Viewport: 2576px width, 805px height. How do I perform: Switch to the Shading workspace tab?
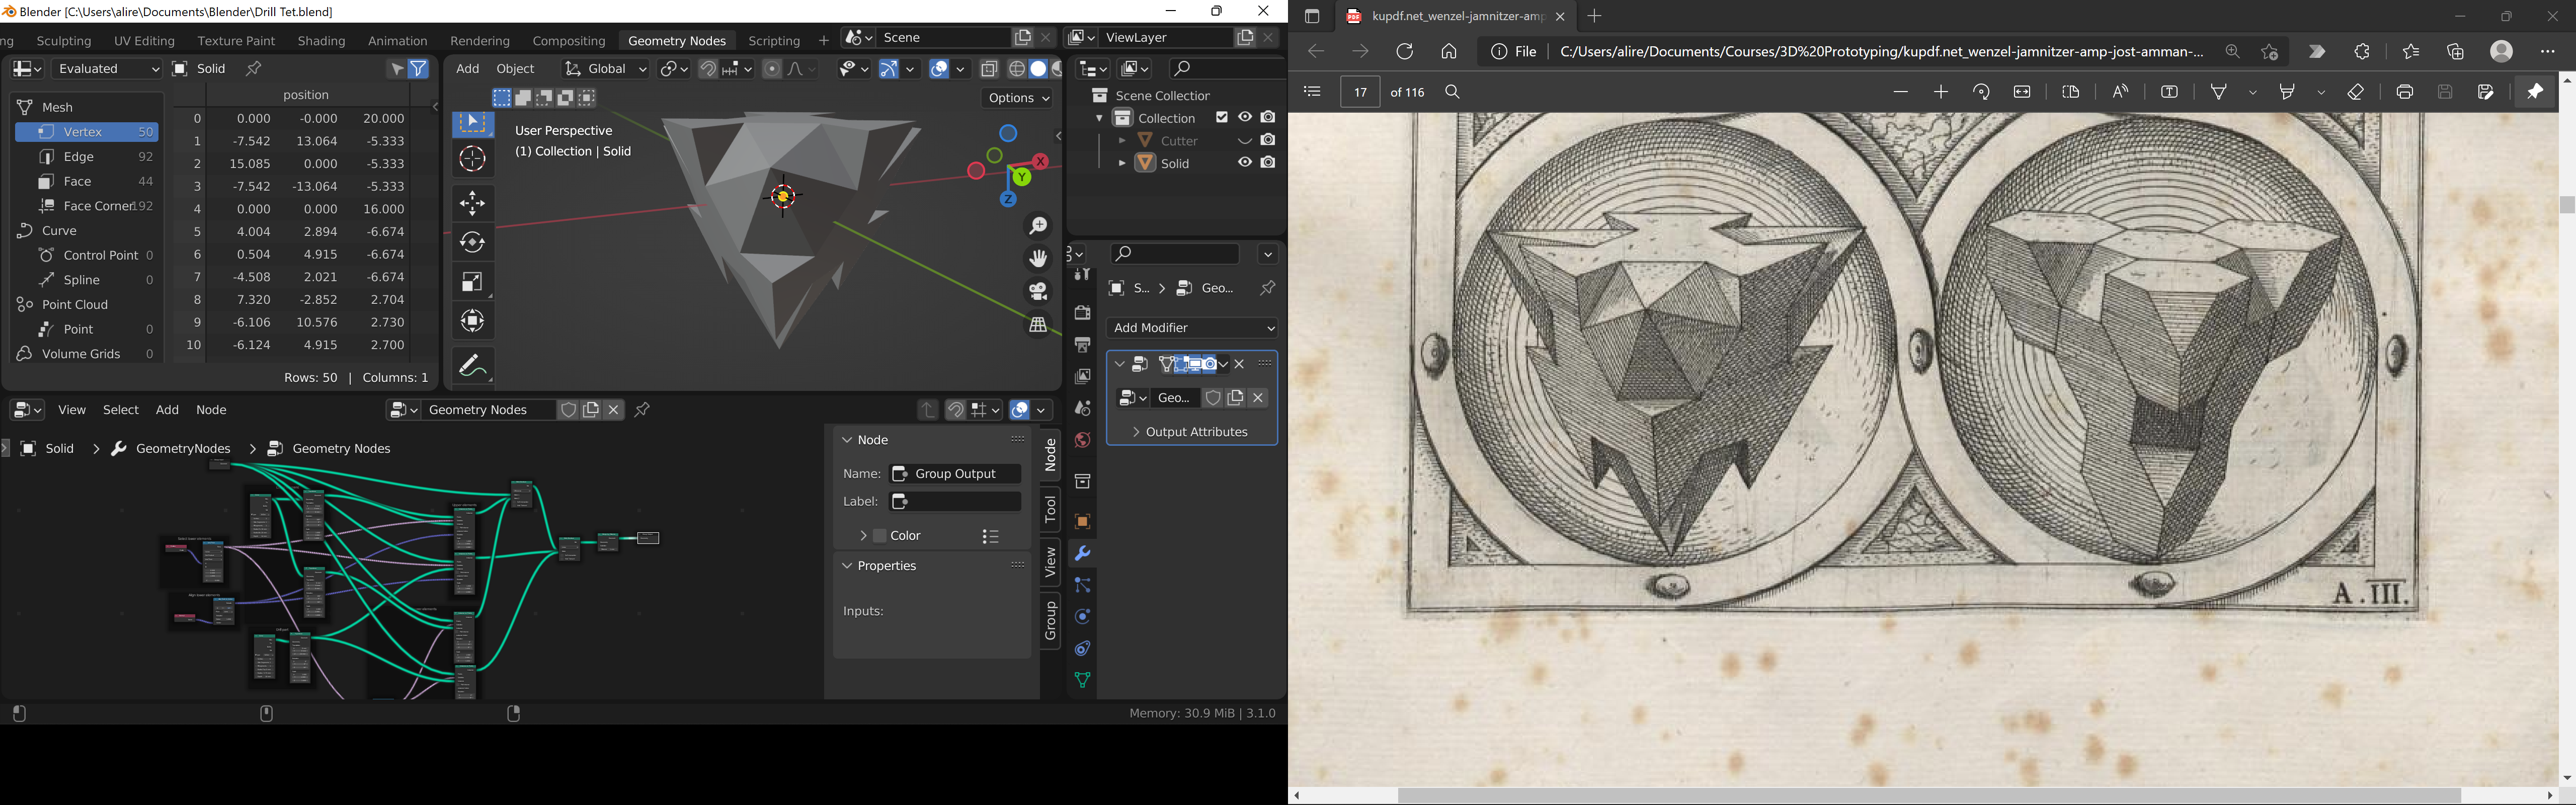click(321, 41)
